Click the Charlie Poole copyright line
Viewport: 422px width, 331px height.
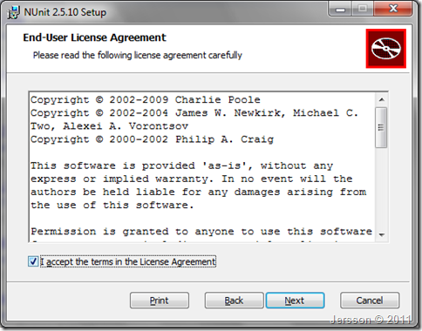pyautogui.click(x=146, y=99)
